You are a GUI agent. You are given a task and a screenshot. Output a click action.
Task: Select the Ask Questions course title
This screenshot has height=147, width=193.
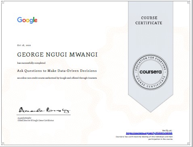[57, 71]
